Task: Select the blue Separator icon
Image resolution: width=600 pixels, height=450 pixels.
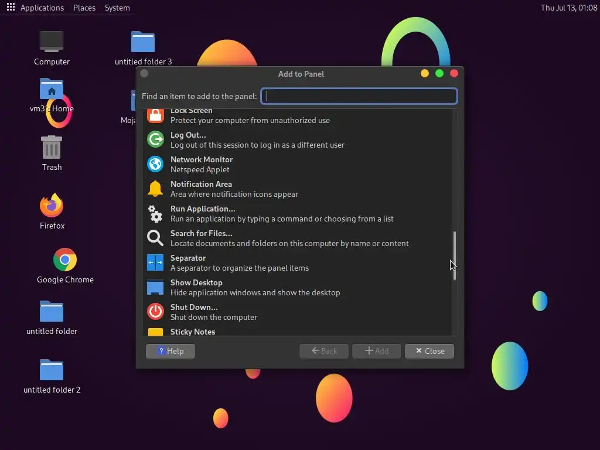Action: coord(155,262)
